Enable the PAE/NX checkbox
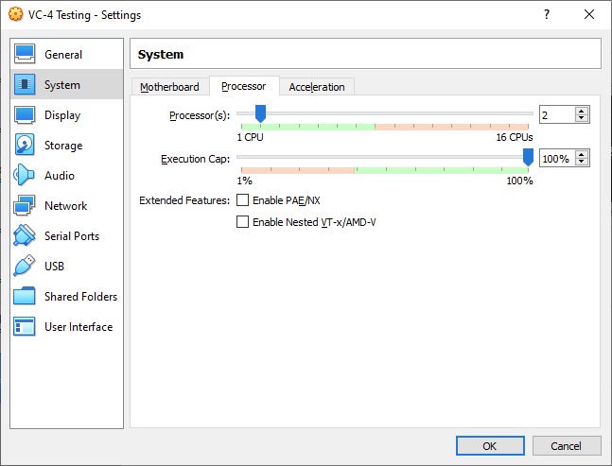Viewport: 612px width, 466px height. (243, 200)
